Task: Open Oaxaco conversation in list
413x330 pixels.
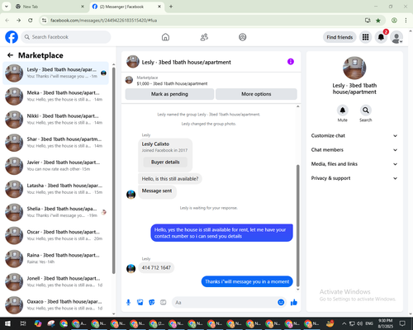Action: click(x=55, y=305)
